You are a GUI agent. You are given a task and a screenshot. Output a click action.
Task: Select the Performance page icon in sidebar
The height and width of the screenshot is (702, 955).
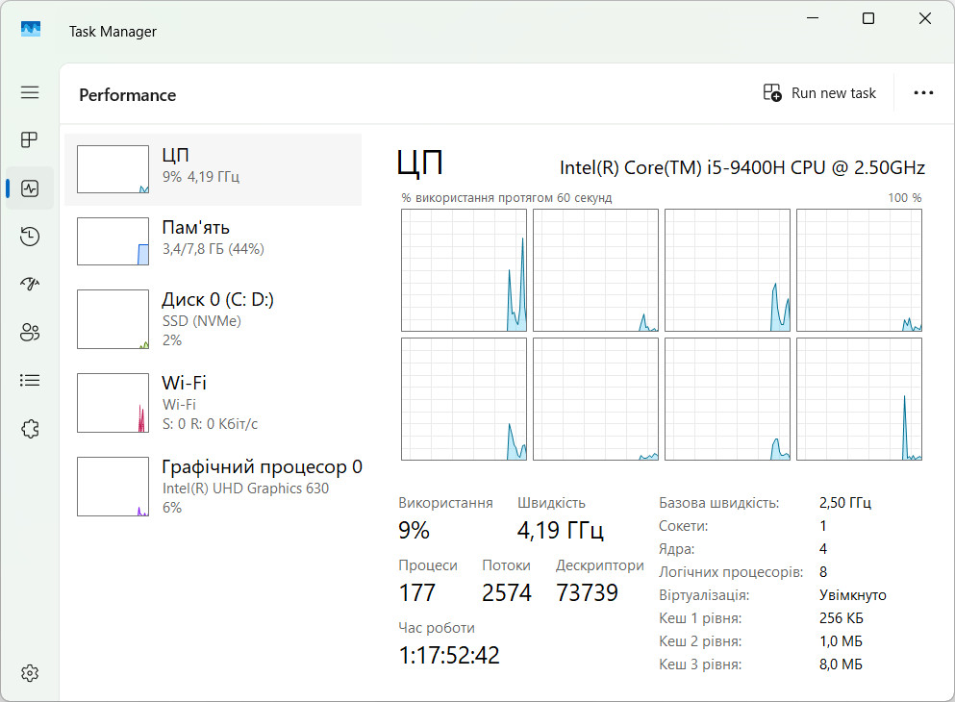(30, 188)
